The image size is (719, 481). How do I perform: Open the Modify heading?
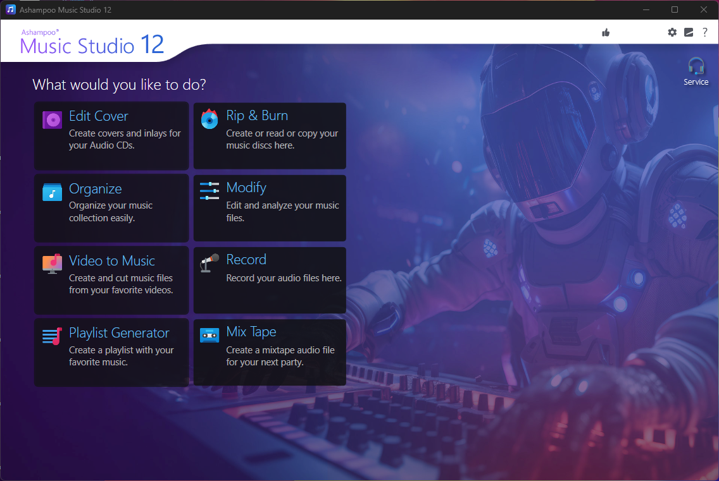click(x=246, y=188)
